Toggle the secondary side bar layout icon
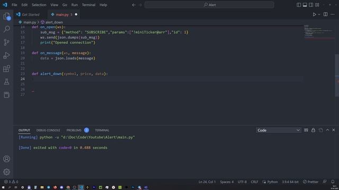 311,5
